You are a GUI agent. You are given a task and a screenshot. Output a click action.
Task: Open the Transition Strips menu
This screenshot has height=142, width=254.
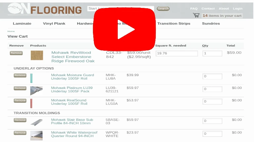pyautogui.click(x=174, y=24)
